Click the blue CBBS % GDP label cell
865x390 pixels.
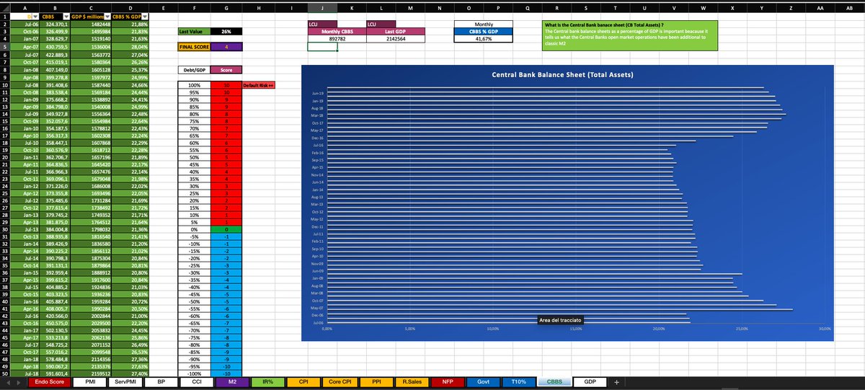[484, 31]
